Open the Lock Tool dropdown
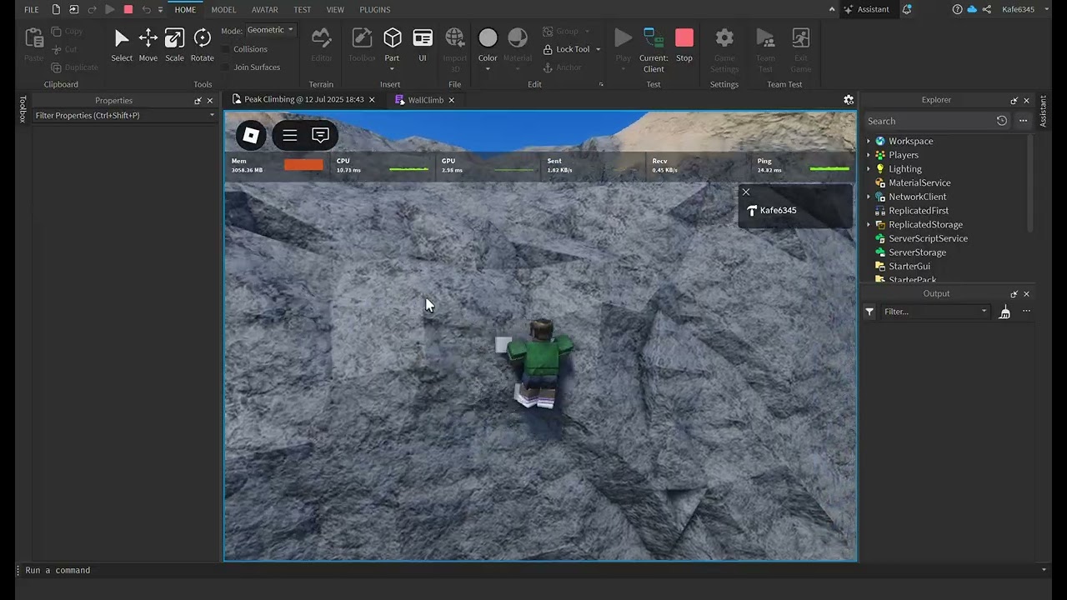Viewport: 1067px width, 600px height. coord(598,49)
